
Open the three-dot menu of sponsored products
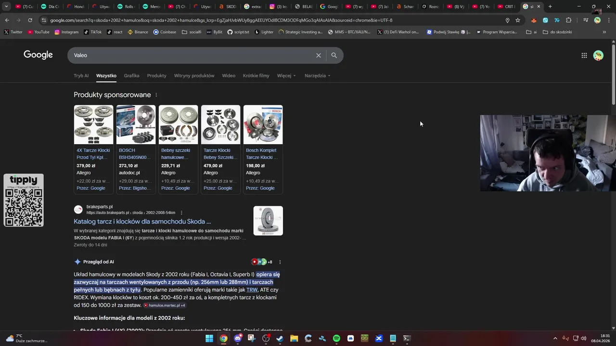(156, 95)
